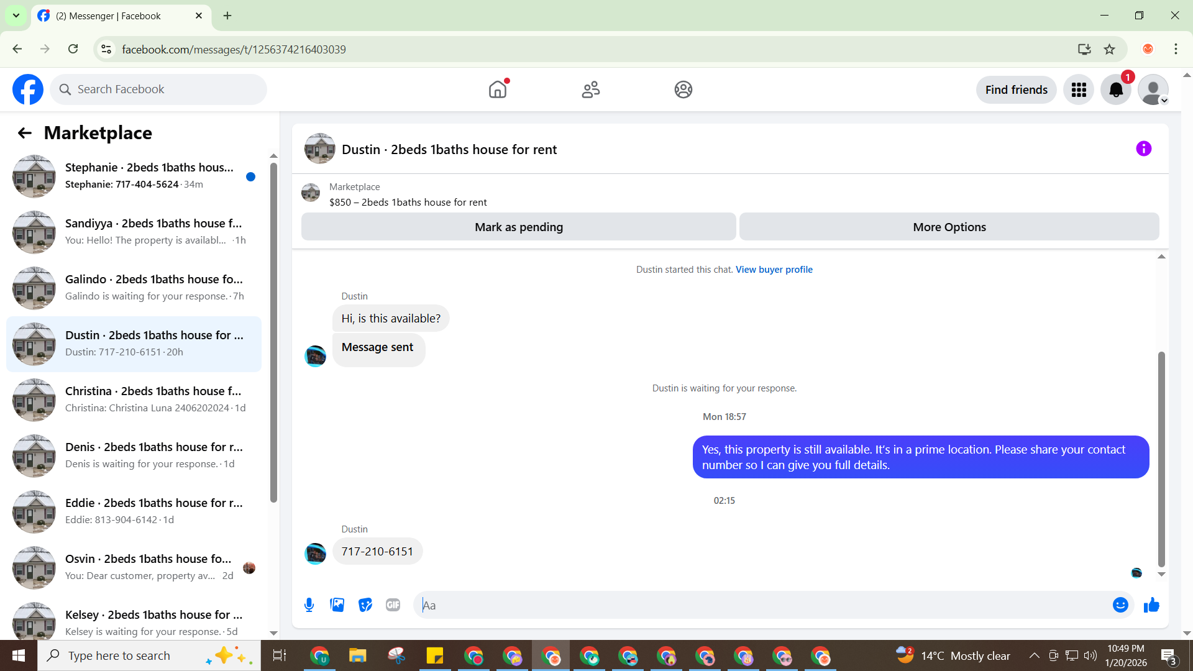Go back to the previous page in Chrome
The image size is (1193, 671).
click(x=17, y=49)
